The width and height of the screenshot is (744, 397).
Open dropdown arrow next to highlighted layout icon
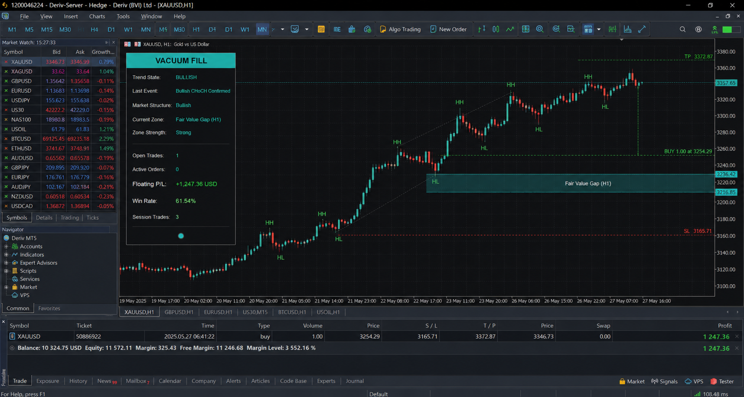pos(599,29)
